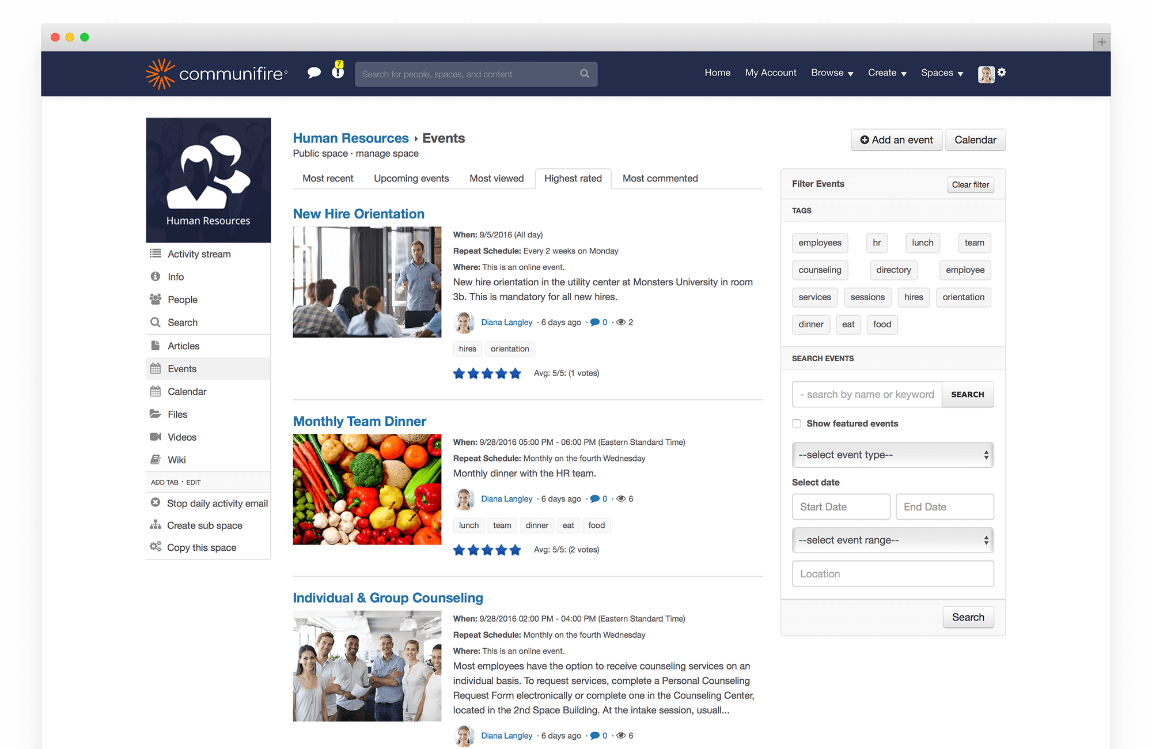1152x749 pixels.
Task: Rate New Hire Orientation with the stars
Action: point(487,373)
